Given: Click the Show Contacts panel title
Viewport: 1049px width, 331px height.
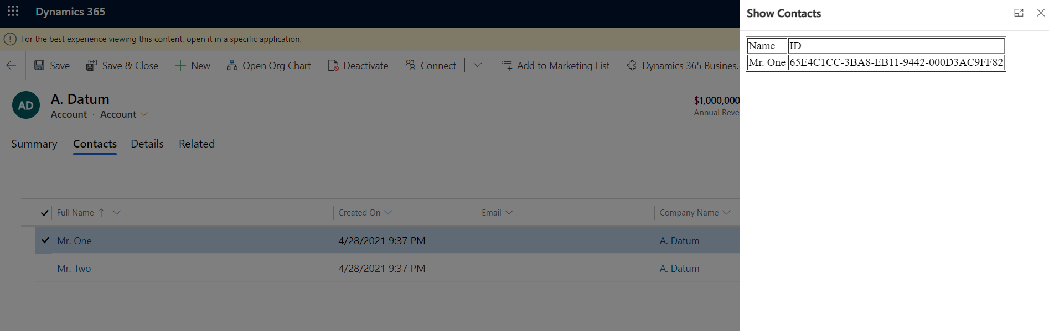Looking at the screenshot, I should point(783,13).
